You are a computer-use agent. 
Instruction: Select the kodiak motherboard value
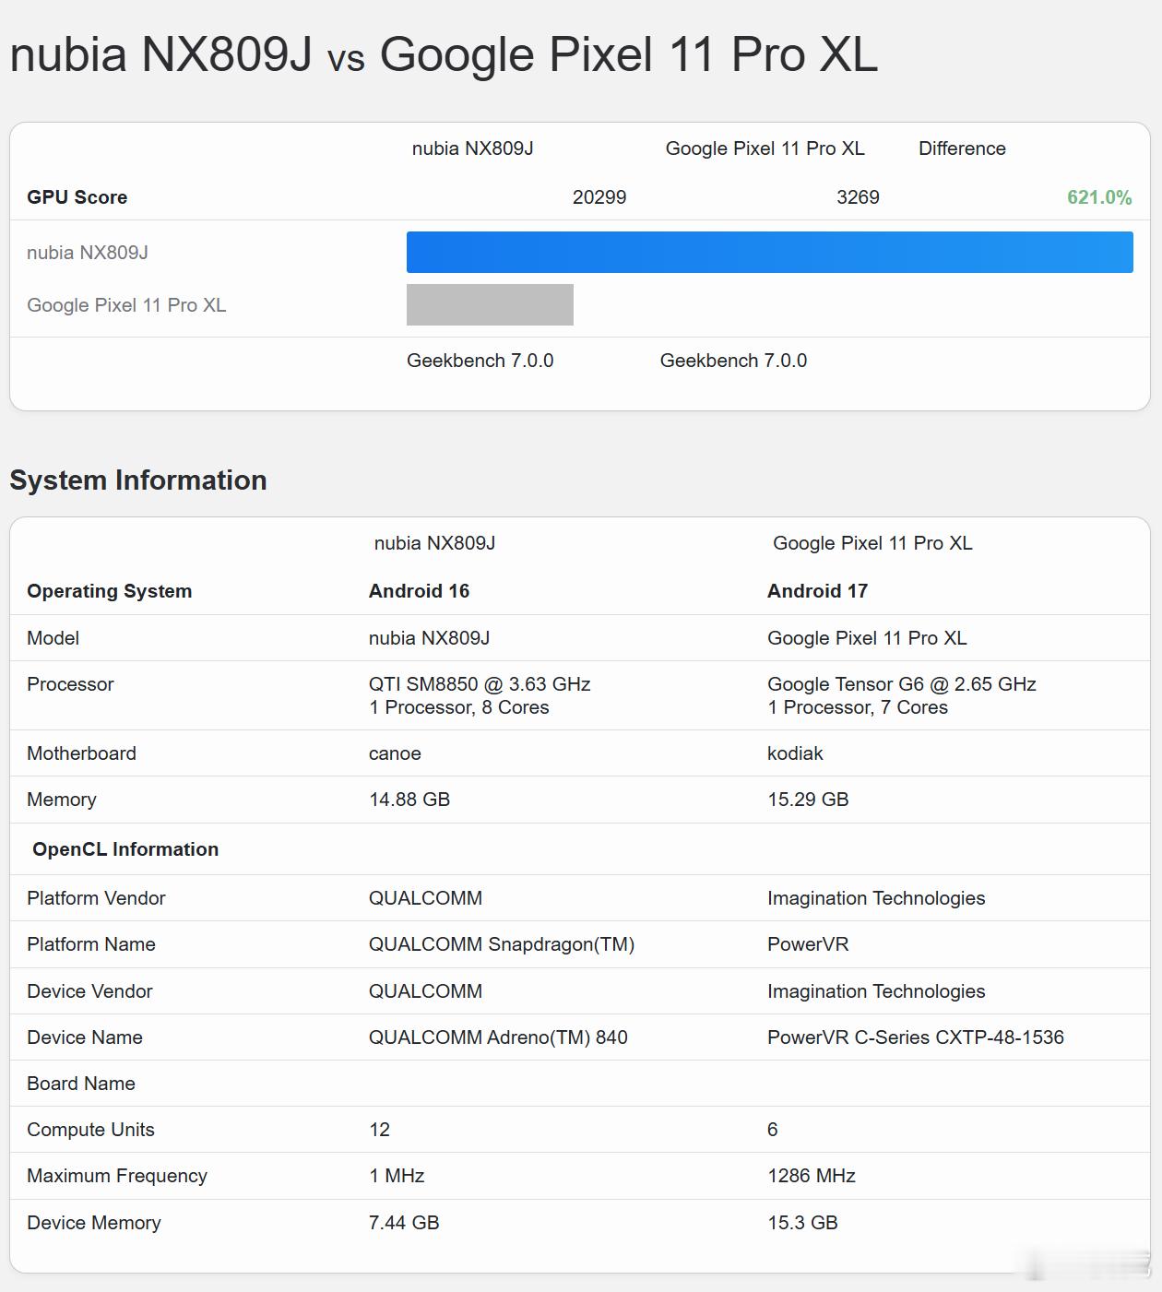pos(795,753)
